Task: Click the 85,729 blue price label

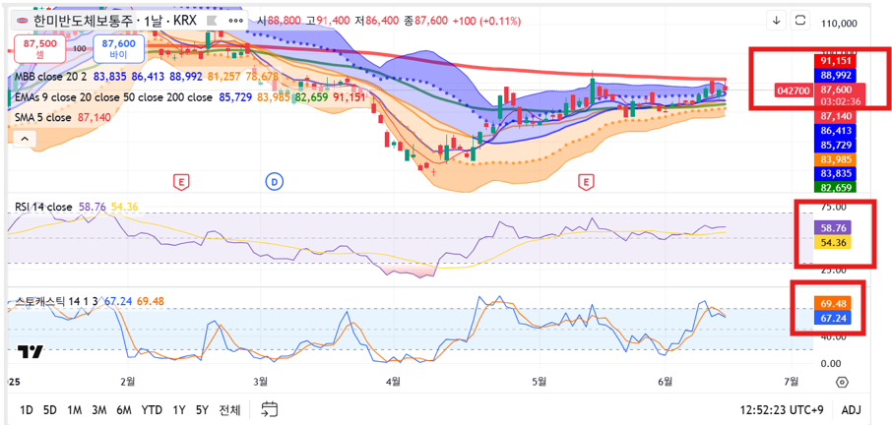Action: click(x=835, y=146)
